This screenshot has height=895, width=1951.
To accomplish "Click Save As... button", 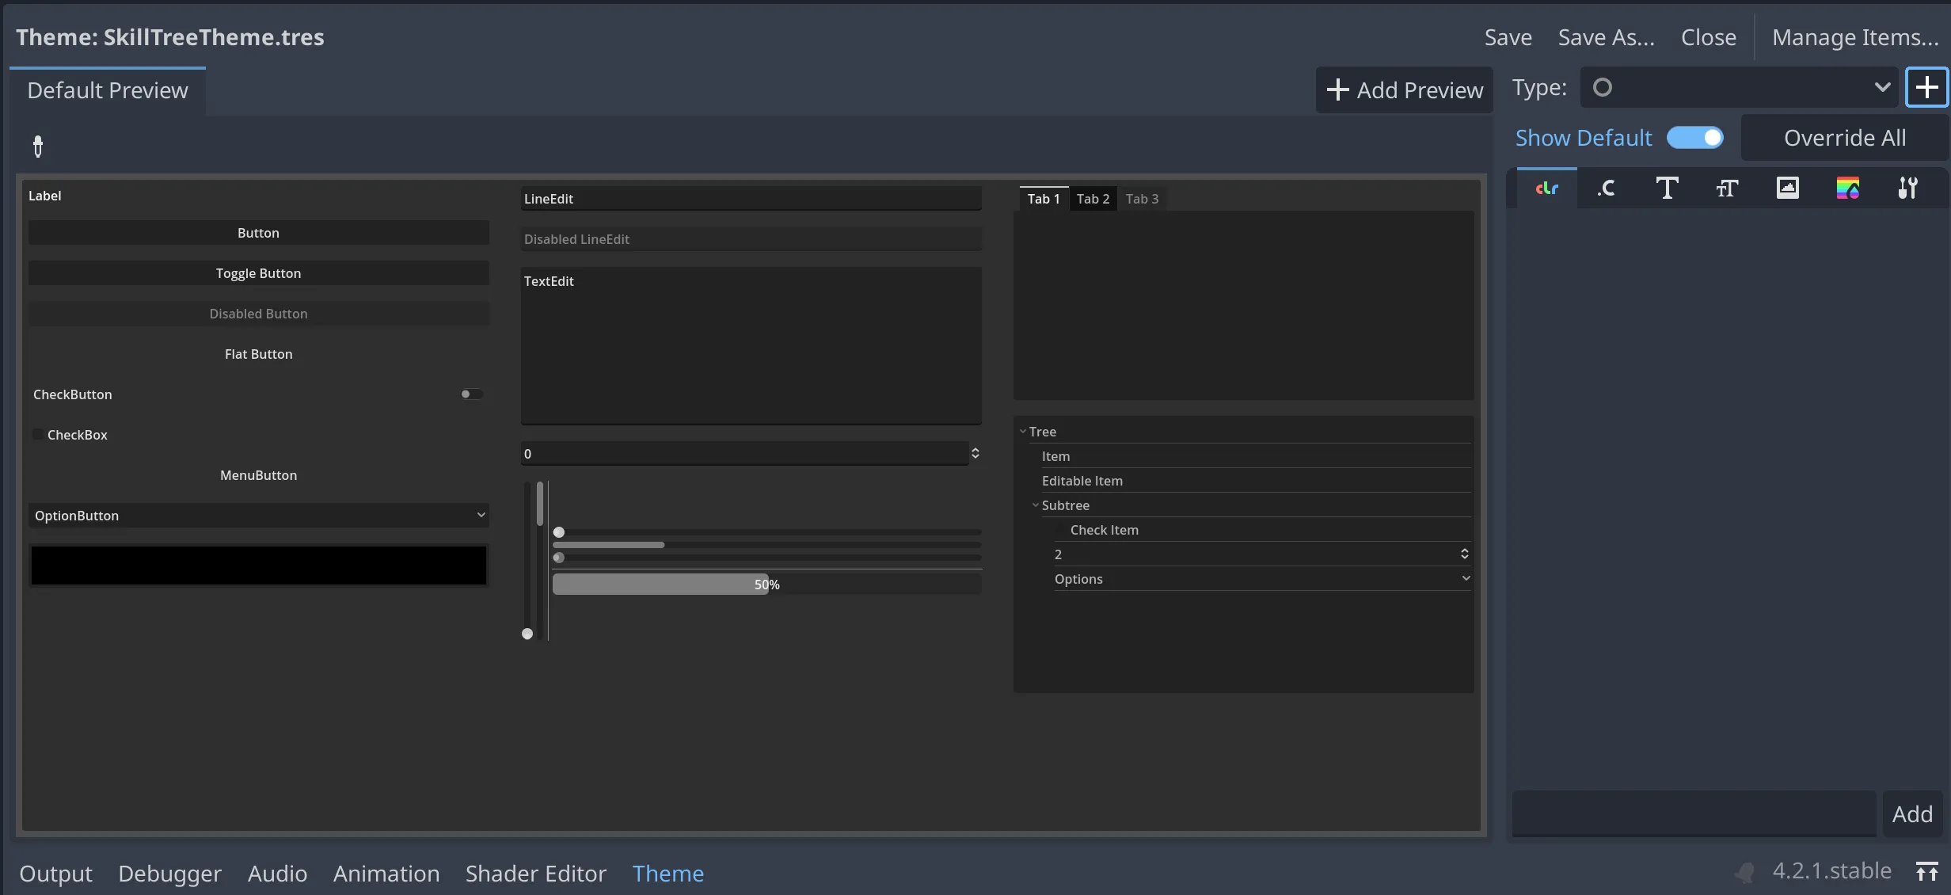I will tap(1606, 37).
